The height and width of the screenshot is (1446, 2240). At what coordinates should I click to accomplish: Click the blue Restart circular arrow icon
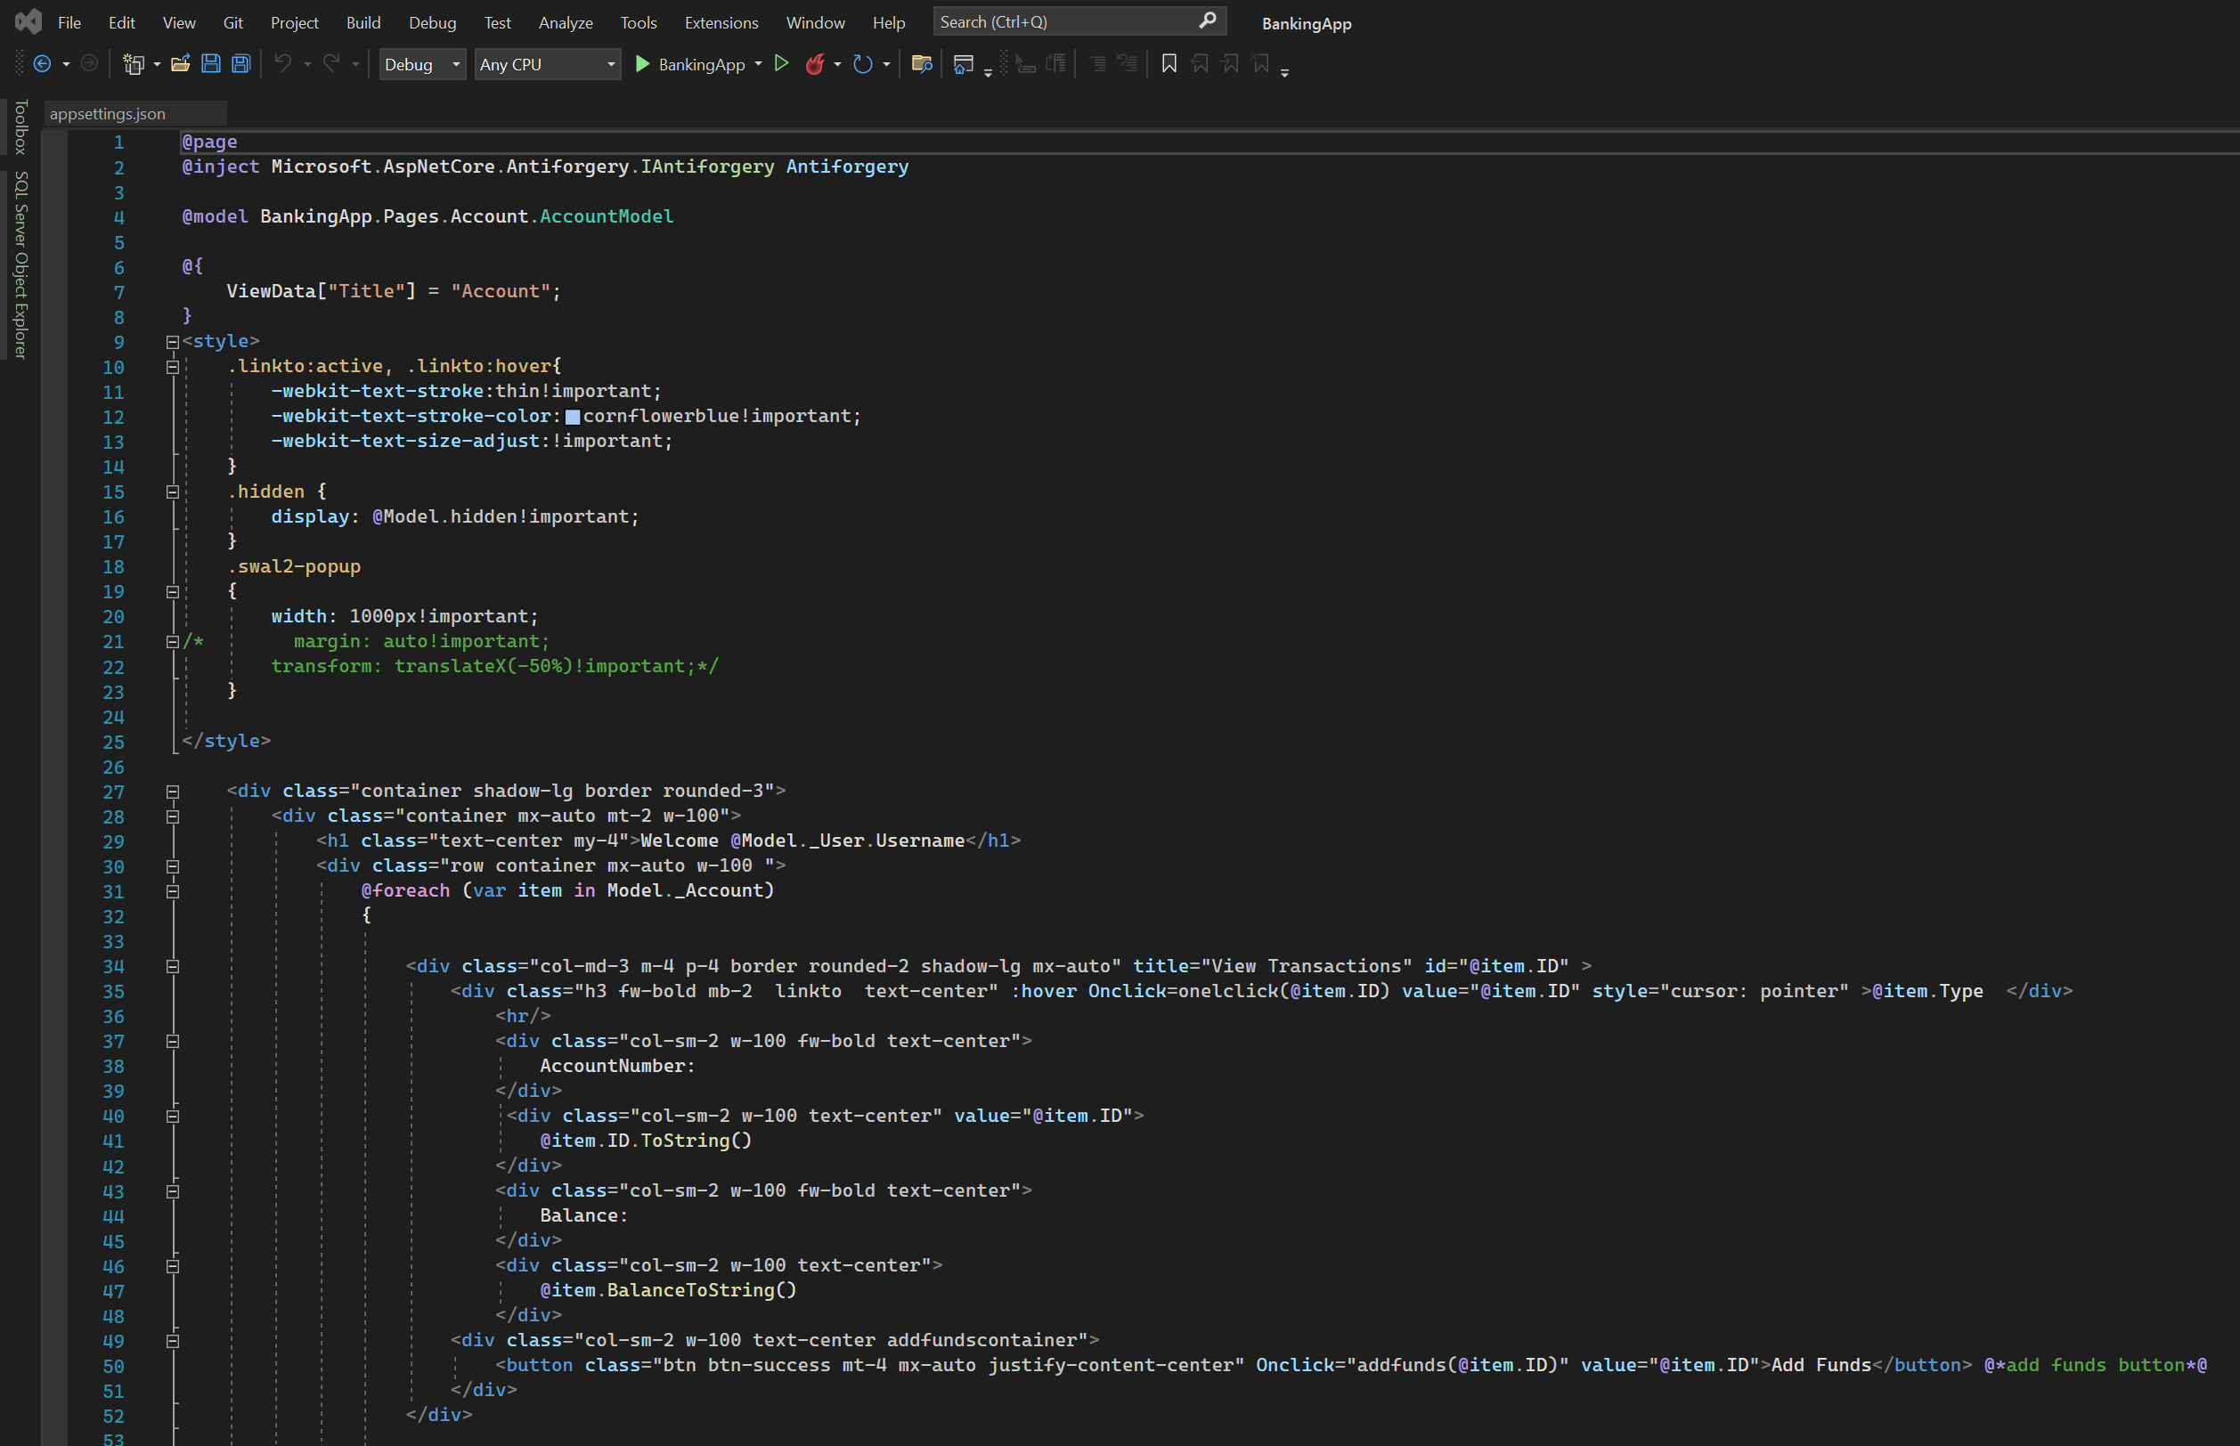point(863,64)
